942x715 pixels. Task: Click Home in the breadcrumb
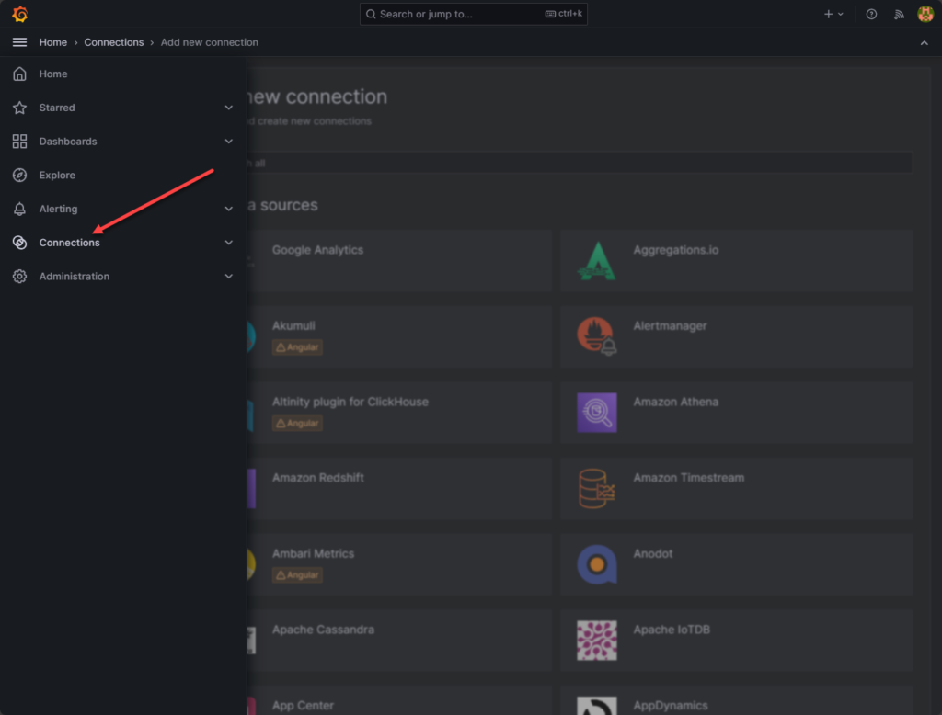tap(52, 42)
